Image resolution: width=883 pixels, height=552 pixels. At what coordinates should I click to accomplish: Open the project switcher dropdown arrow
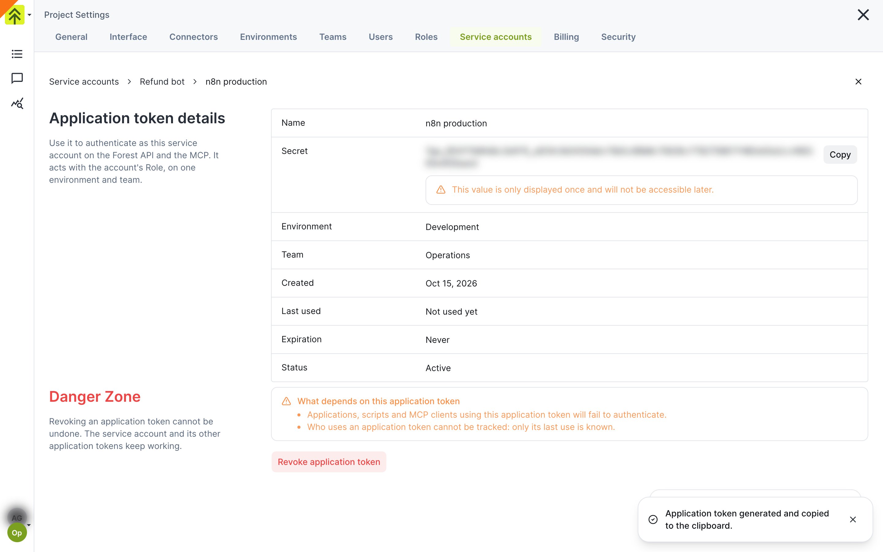(x=29, y=15)
